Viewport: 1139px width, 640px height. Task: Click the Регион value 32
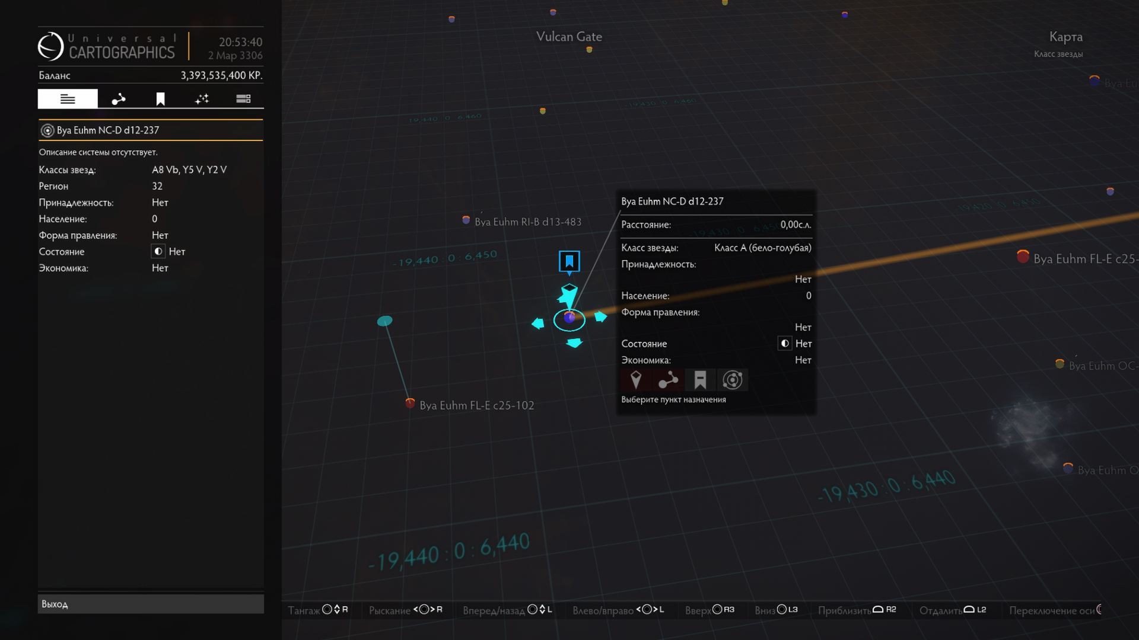(x=157, y=186)
